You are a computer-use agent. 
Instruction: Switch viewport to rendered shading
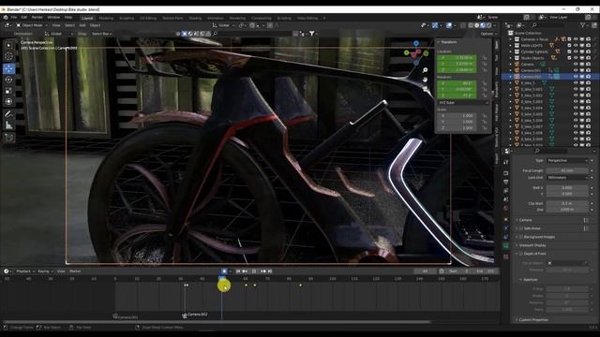click(488, 25)
